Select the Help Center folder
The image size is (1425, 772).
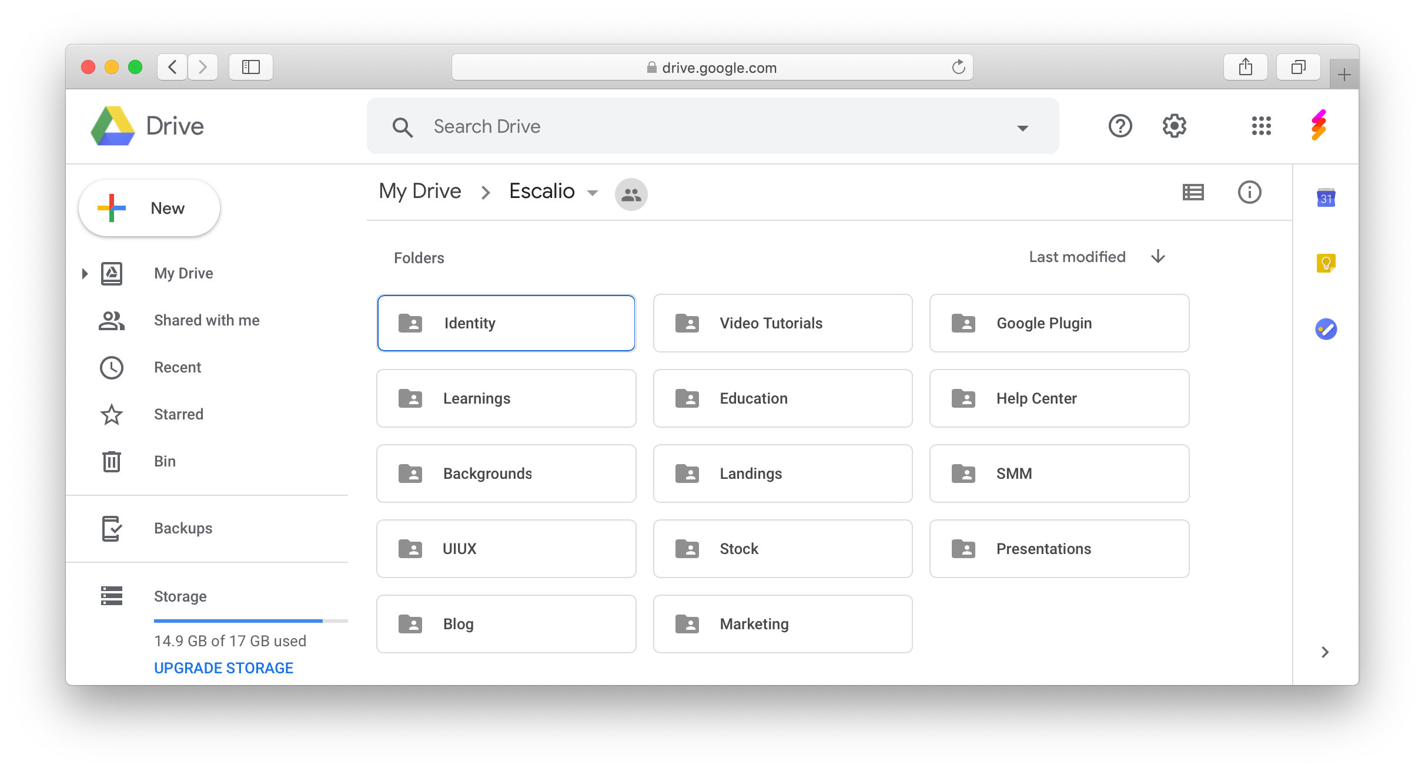tap(1059, 398)
